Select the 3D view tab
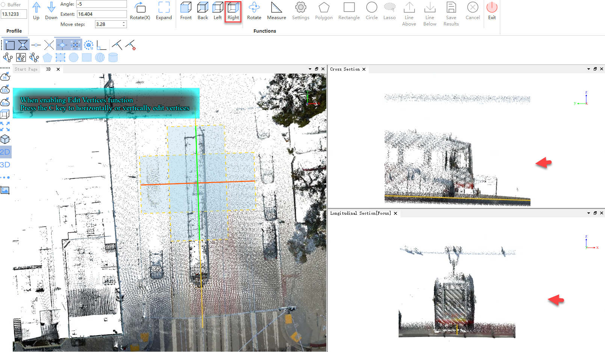 (48, 69)
